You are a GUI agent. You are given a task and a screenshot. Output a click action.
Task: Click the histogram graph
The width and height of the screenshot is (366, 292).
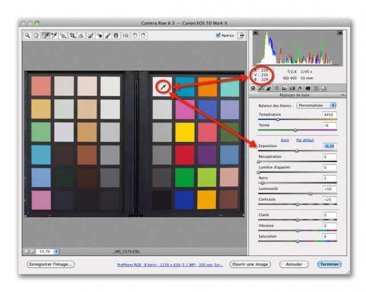pyautogui.click(x=297, y=48)
